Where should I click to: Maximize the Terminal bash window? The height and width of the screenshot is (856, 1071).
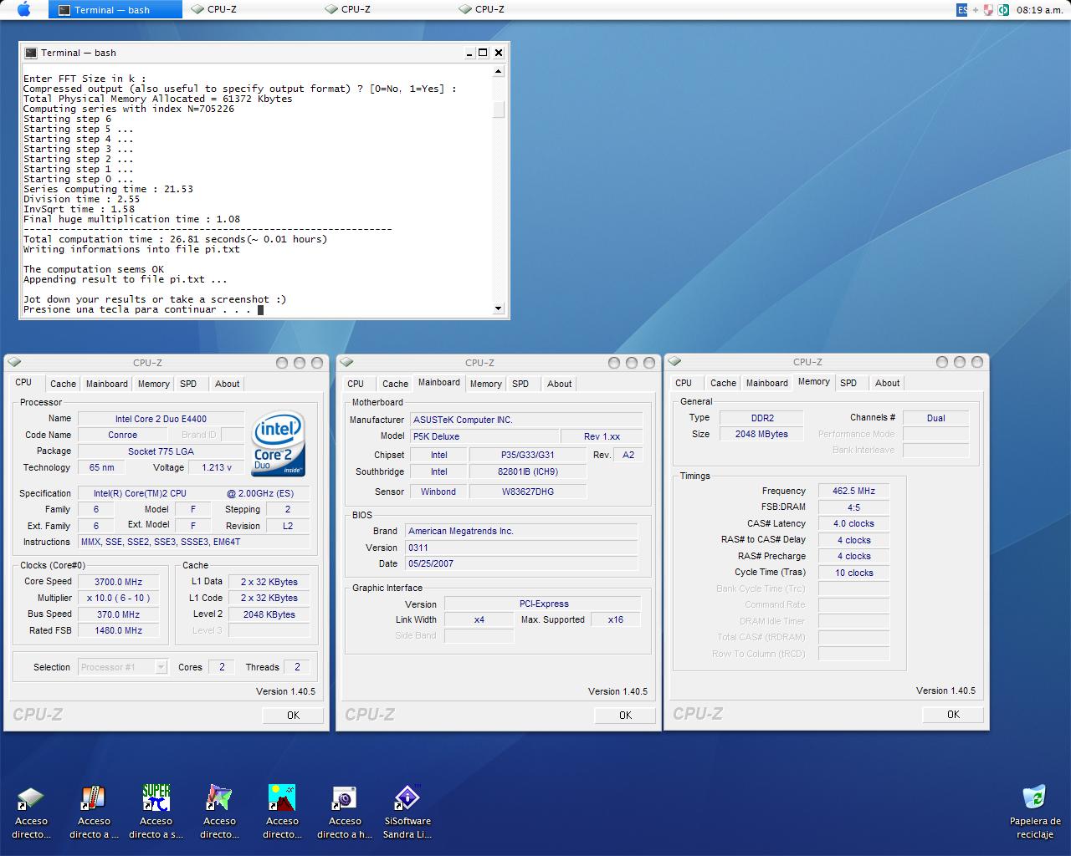pos(483,53)
